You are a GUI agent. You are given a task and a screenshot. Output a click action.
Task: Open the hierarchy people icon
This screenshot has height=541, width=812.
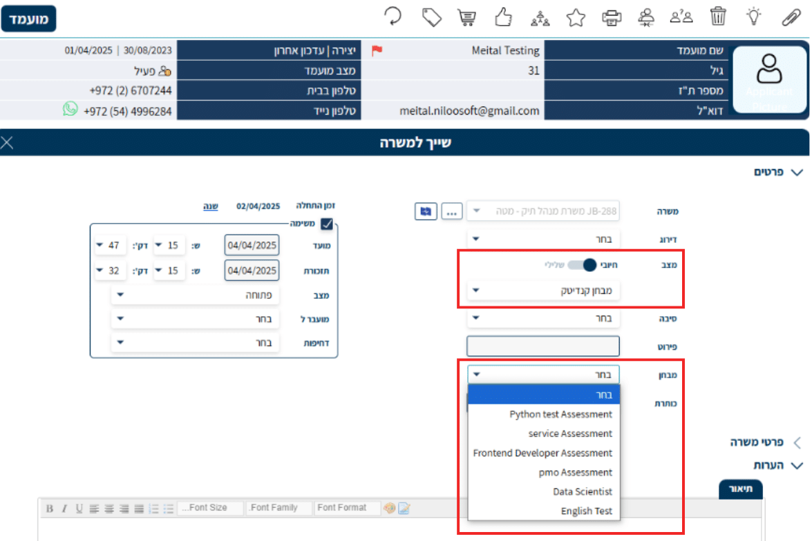[x=540, y=18]
